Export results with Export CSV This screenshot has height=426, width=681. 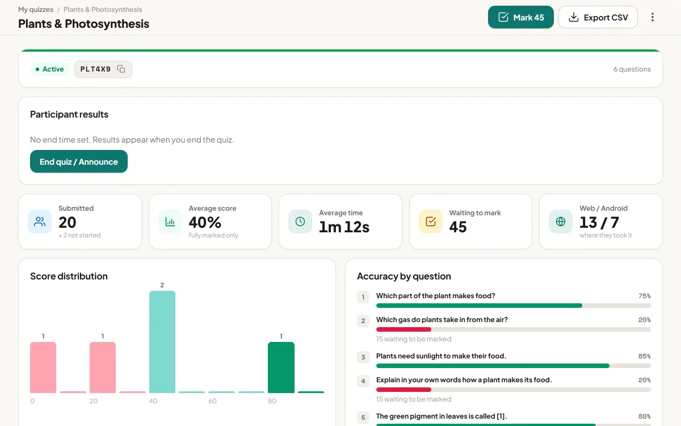click(598, 17)
